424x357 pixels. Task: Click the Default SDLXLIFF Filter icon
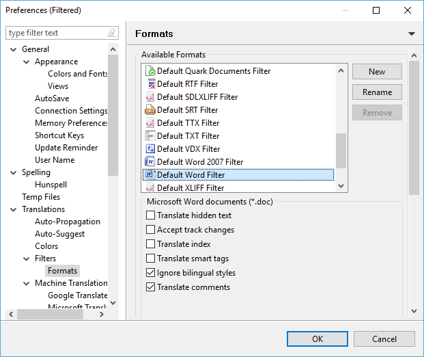tap(150, 96)
